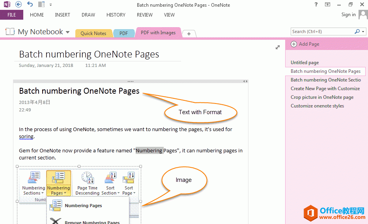Viewport: 368px width, 224px height.
Task: Expand the My Notebook dropdown
Action: pos(67,32)
